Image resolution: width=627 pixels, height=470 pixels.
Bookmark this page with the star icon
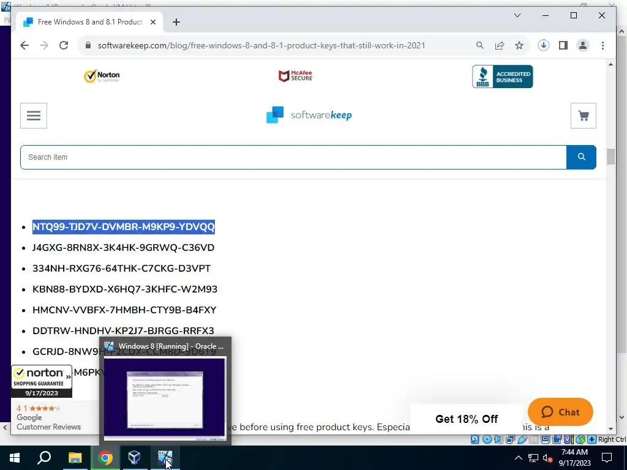(519, 45)
